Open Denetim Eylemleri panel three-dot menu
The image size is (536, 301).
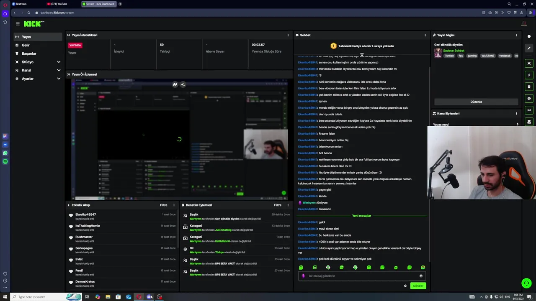[288, 205]
